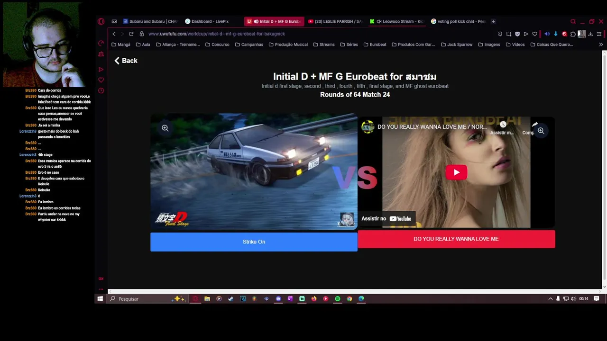Screen dimensions: 607x341
Task: Zoom the right video with magnifier icon
Action: [x=541, y=131]
